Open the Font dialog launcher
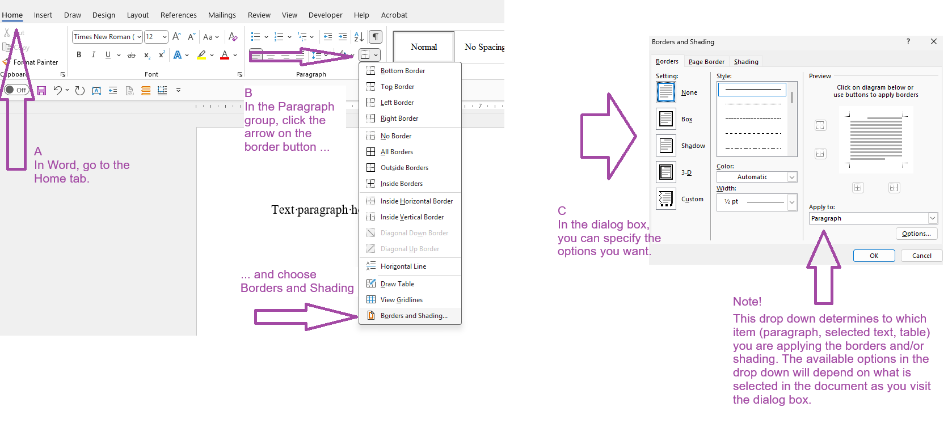Screen dimensions: 948x432 click(239, 74)
